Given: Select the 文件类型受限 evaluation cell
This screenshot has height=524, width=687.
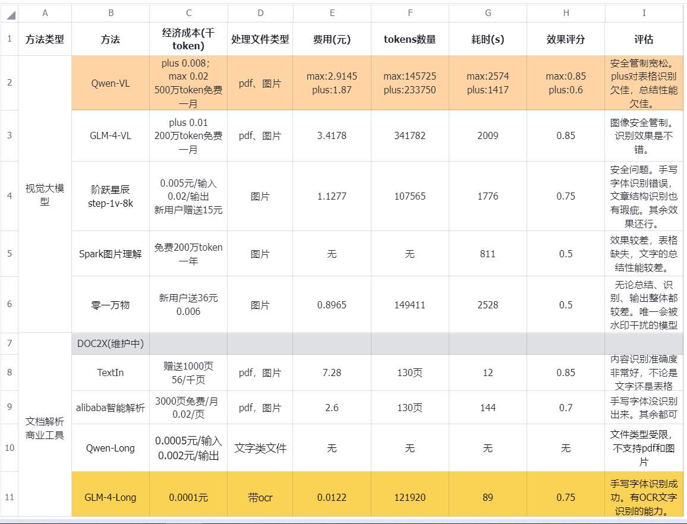Looking at the screenshot, I should pyautogui.click(x=644, y=448).
